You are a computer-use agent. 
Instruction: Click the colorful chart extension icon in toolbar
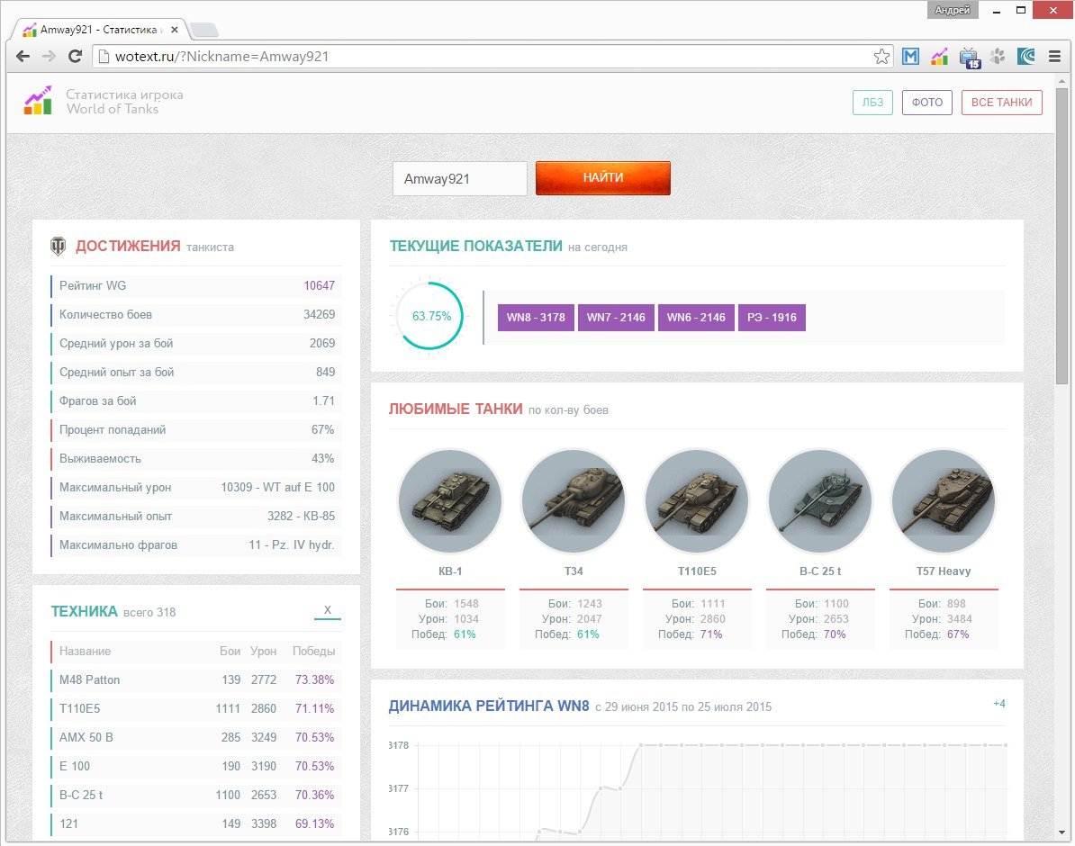(x=940, y=56)
